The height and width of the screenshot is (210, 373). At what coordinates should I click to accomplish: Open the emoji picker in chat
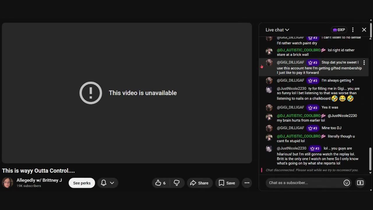pos(346,183)
